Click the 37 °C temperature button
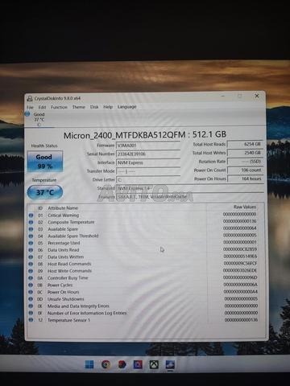The height and width of the screenshot is (386, 290). [45, 192]
